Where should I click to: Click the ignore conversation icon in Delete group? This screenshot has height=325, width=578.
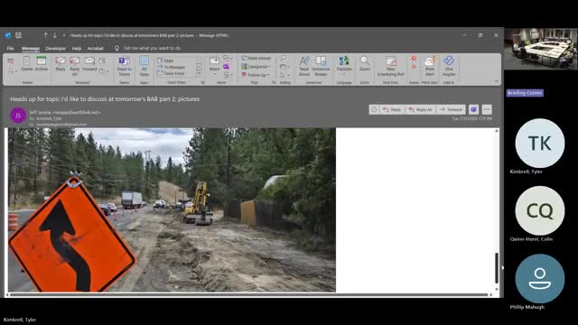tap(11, 60)
